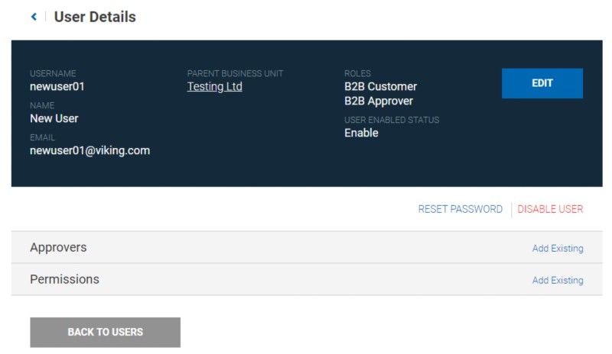Select the username value newuser01
This screenshot has height=354, width=612.
point(57,87)
